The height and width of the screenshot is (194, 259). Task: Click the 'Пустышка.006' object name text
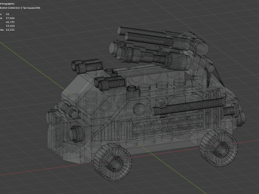click(x=31, y=8)
